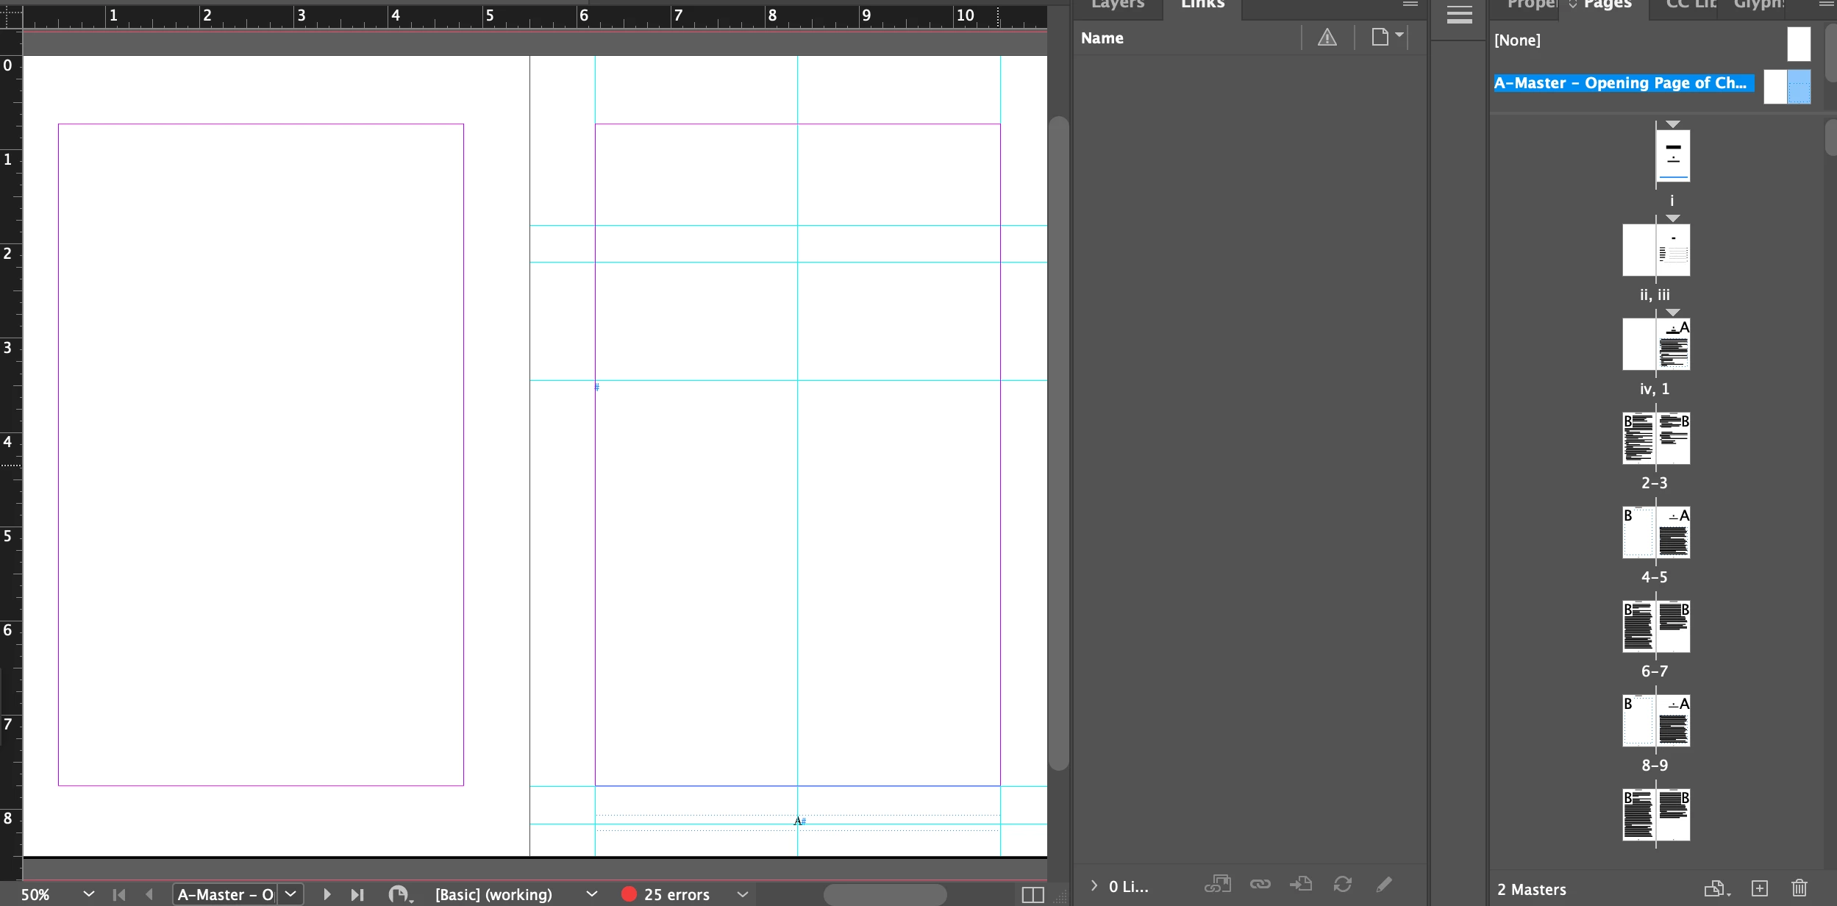This screenshot has width=1837, height=906.
Task: Go to the last spread
Action: [x=357, y=894]
